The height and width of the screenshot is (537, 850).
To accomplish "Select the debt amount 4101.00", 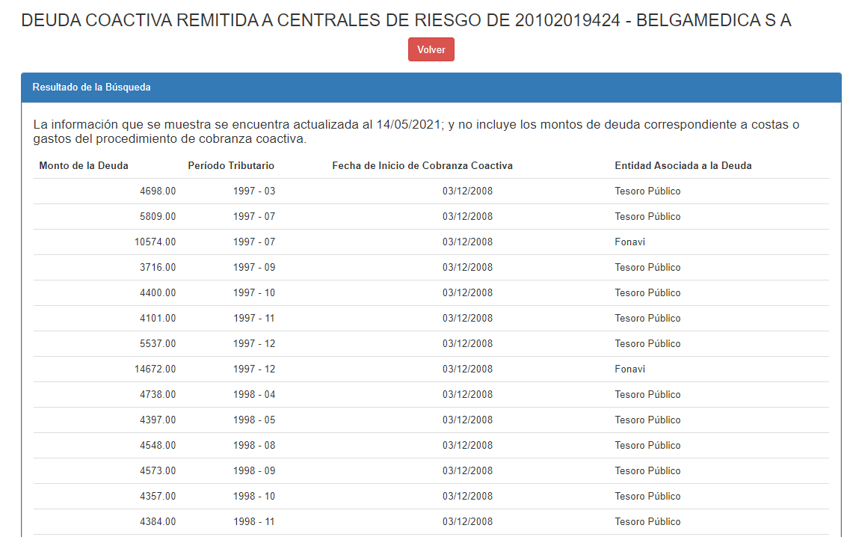I will coord(158,319).
